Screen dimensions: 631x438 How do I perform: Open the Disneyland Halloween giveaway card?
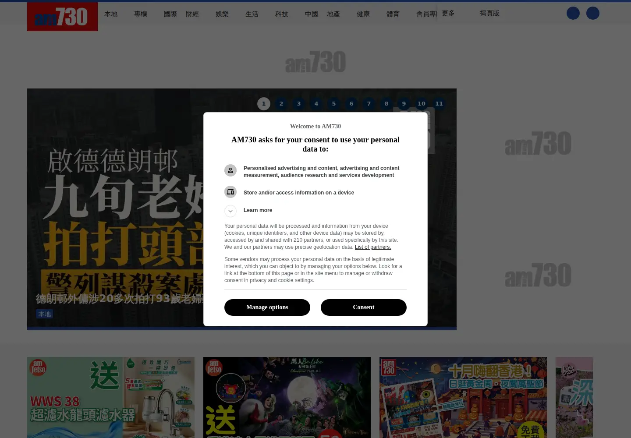pyautogui.click(x=287, y=397)
